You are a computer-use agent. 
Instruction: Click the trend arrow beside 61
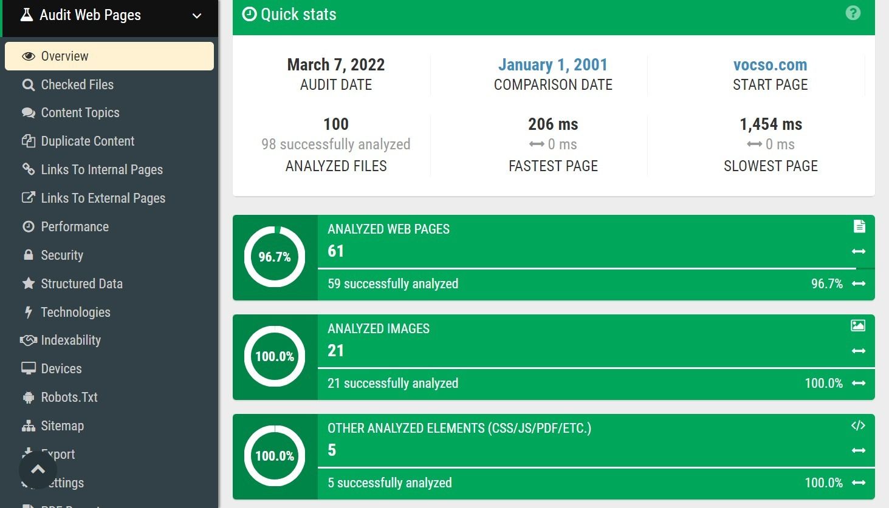tap(859, 251)
